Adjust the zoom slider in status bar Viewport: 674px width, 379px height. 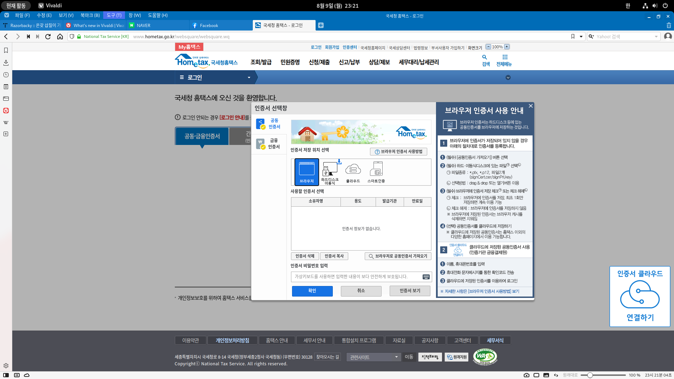(590, 375)
